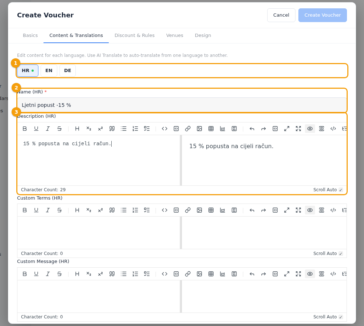Image resolution: width=364 pixels, height=326 pixels.
Task: Switch to the EN language
Action: coord(49,71)
